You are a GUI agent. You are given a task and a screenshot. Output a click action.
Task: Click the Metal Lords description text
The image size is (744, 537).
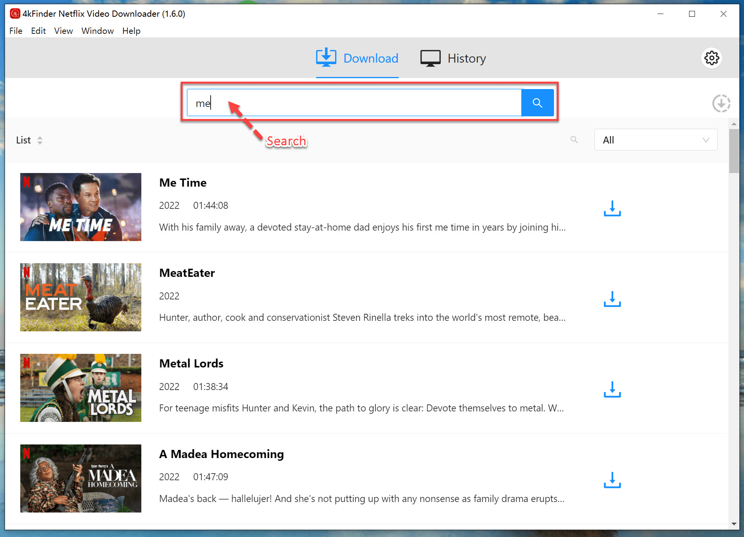point(361,408)
